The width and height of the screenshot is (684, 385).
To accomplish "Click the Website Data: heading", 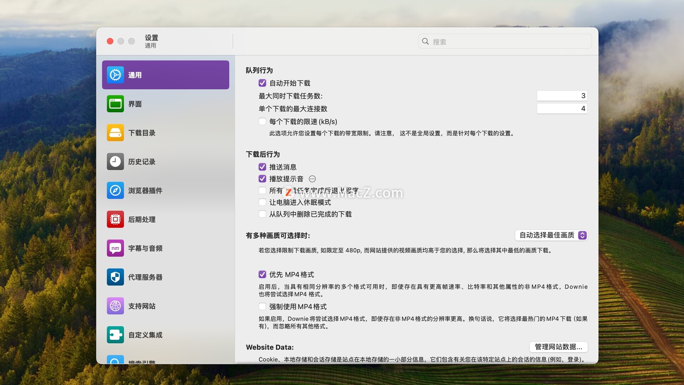I will click(270, 347).
